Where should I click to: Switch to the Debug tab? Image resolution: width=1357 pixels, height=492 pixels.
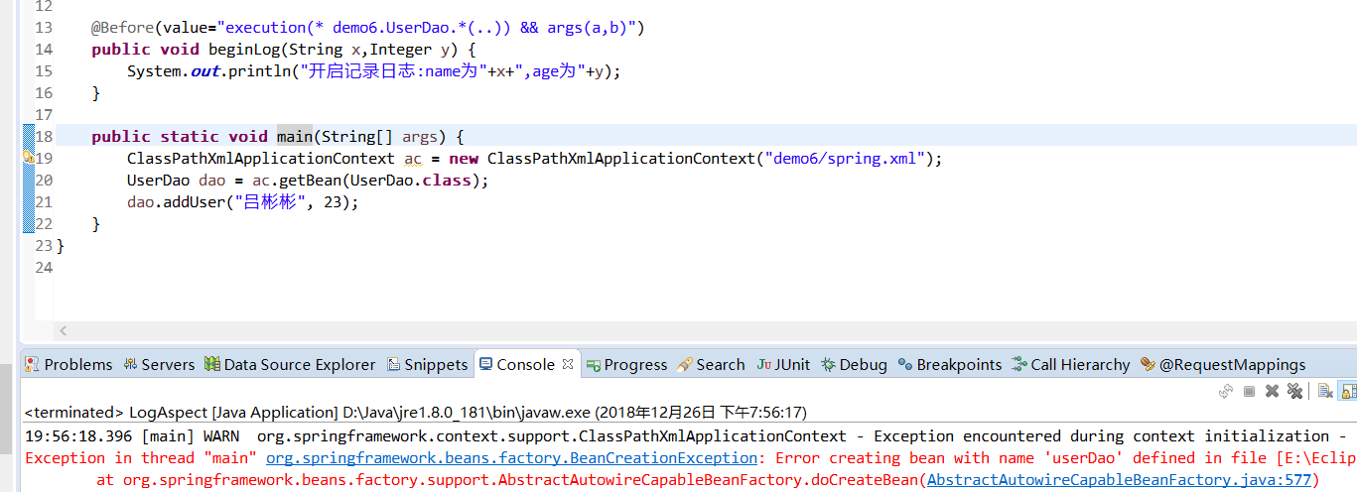[854, 364]
